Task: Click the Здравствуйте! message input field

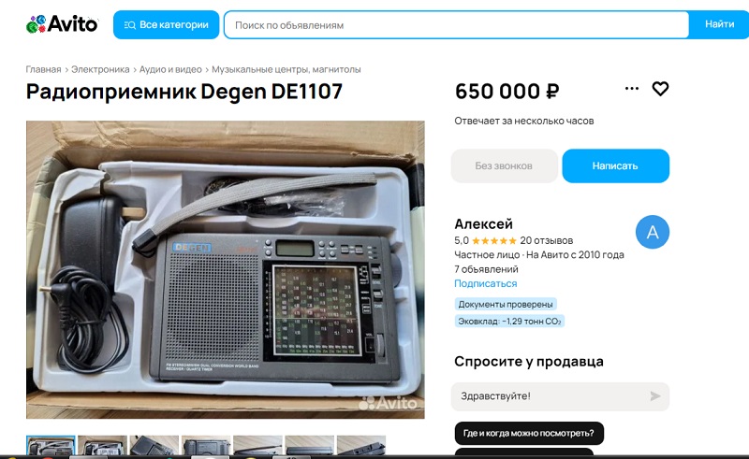Action: (x=550, y=396)
